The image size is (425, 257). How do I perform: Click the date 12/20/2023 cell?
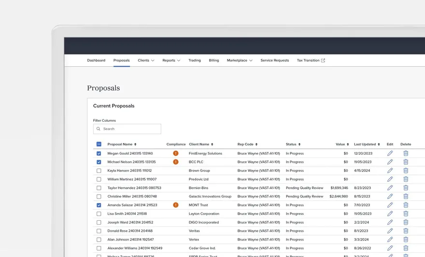(x=363, y=154)
